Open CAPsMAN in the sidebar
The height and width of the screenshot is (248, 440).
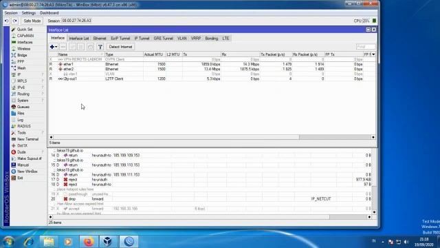(25, 36)
